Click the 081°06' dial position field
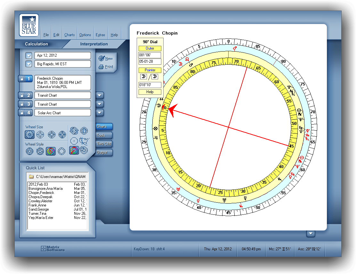The height and width of the screenshot is (274, 356). pyautogui.click(x=150, y=55)
